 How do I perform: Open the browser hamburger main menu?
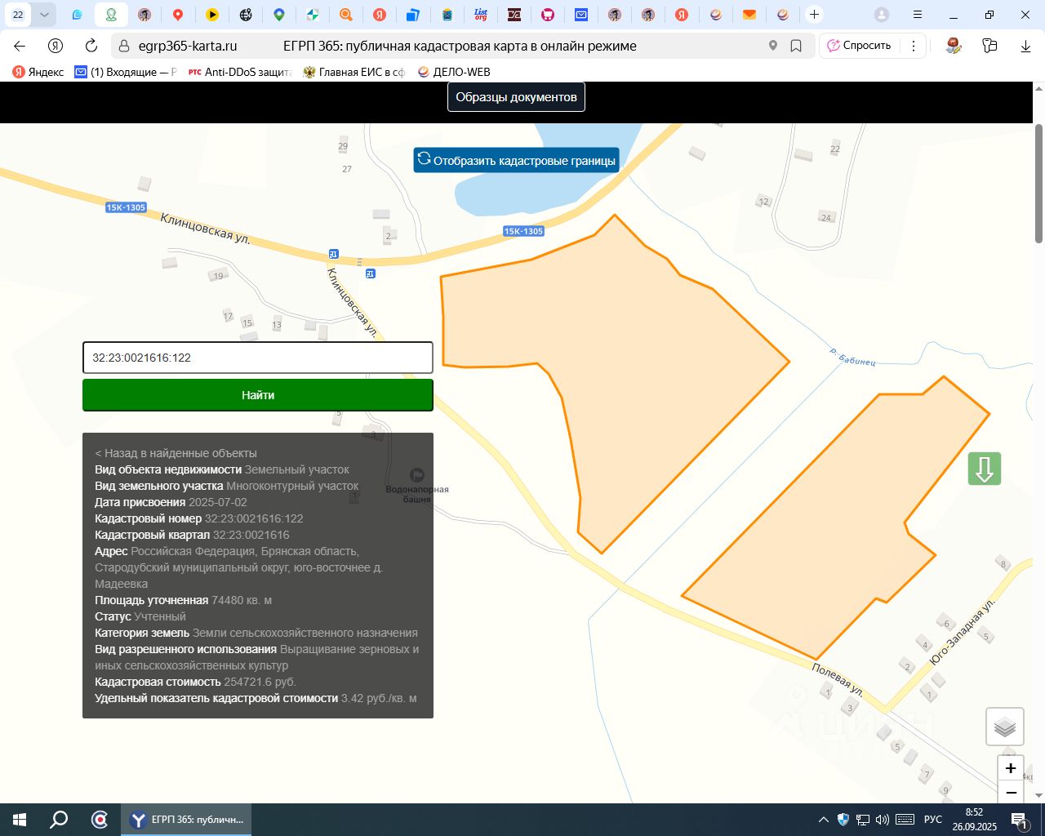[918, 15]
